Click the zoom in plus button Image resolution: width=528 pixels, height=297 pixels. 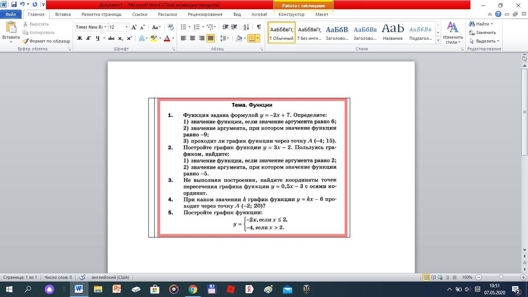(x=524, y=277)
